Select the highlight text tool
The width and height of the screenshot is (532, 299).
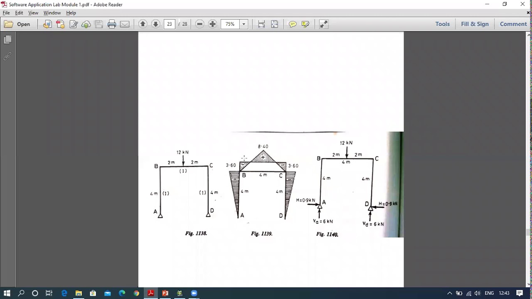pos(305,24)
